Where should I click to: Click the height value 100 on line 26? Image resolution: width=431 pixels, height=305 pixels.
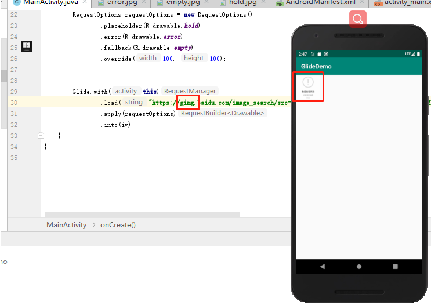pos(215,59)
